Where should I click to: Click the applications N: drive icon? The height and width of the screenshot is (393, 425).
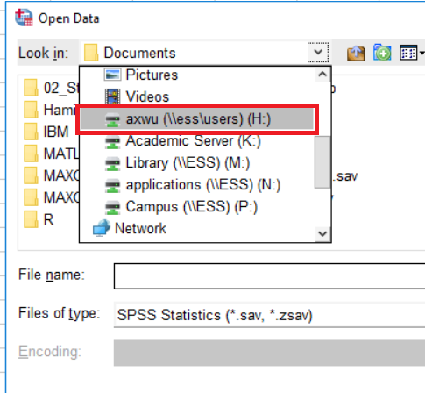[x=112, y=186]
